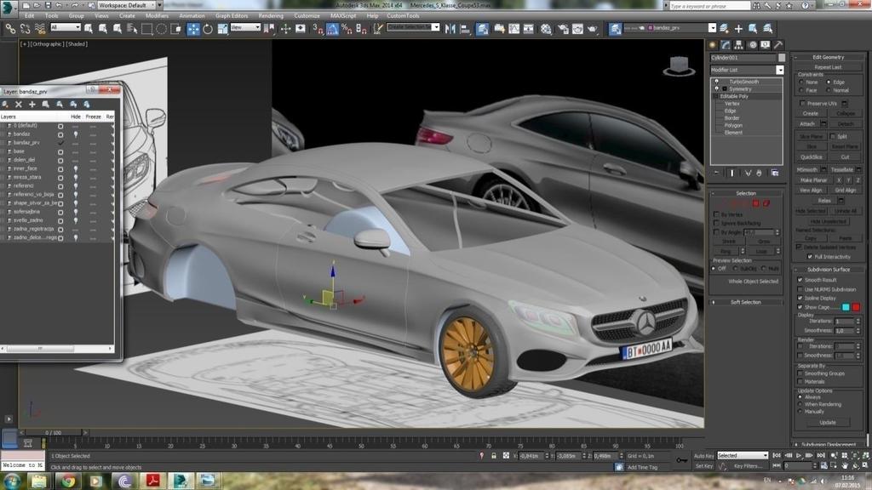Click the Bind to Space Warp icon
Viewport: 872px width, 490px height.
pyautogui.click(x=40, y=28)
